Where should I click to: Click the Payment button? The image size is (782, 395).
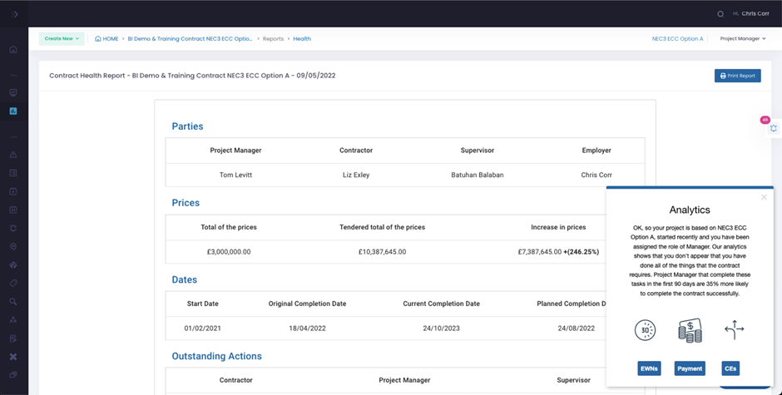pos(690,368)
